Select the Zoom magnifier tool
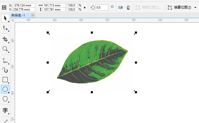Image resolution: width=199 pixels, height=123 pixels. click(x=5, y=49)
